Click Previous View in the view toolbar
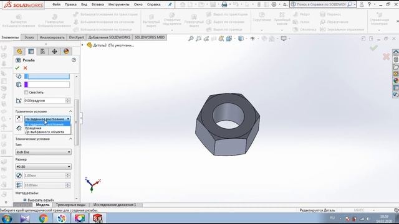The height and width of the screenshot is (224, 399). 206,39
